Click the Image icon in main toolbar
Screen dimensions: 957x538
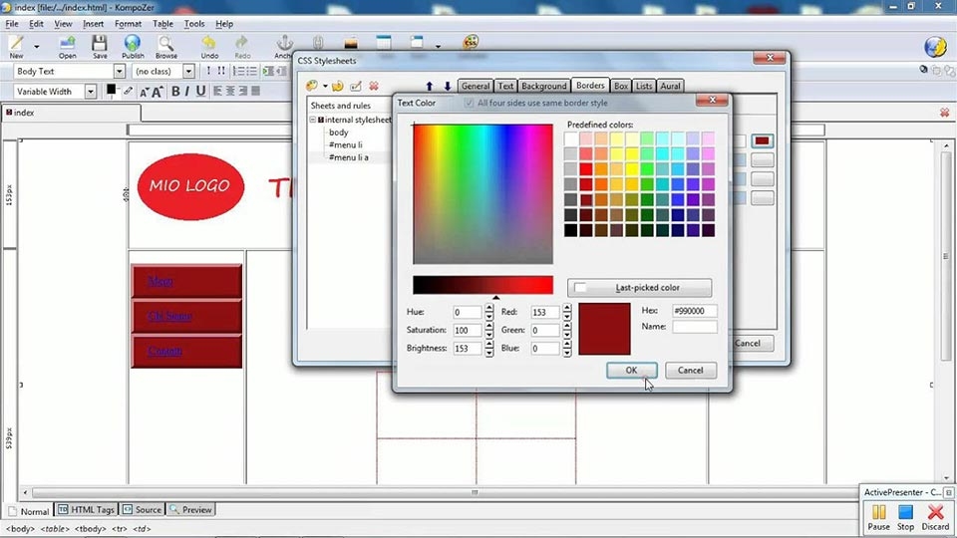click(x=350, y=43)
